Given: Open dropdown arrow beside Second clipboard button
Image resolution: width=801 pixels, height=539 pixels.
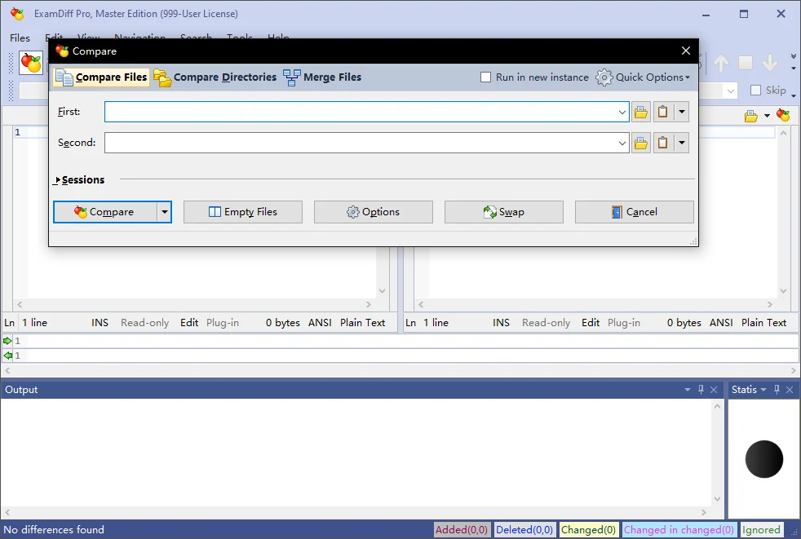Looking at the screenshot, I should 681,143.
